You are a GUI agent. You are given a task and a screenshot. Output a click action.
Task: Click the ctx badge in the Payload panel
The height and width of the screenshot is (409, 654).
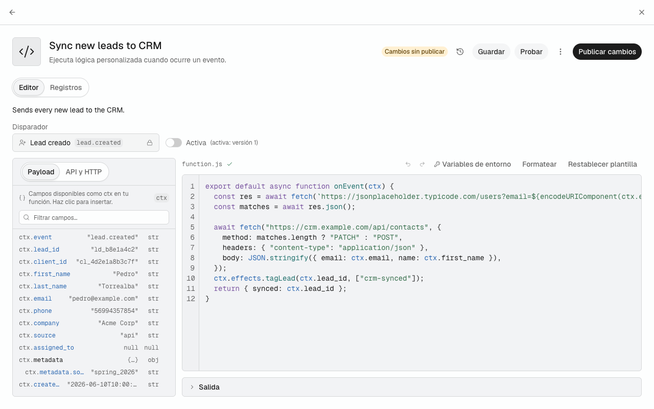161,198
